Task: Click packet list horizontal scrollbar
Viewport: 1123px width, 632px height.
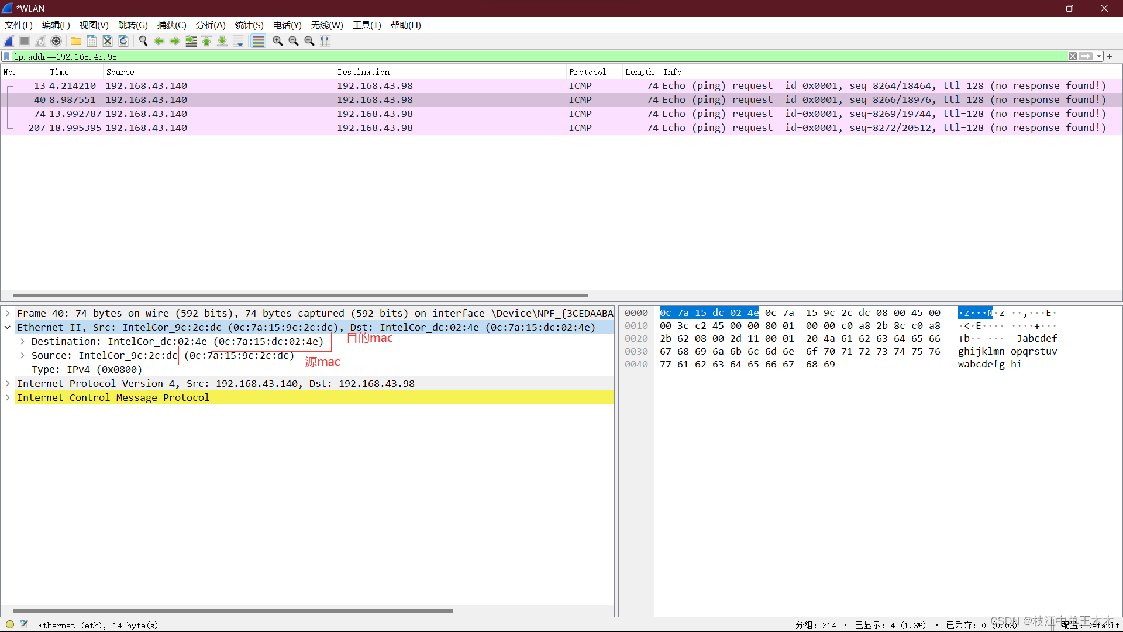Action: 300,296
